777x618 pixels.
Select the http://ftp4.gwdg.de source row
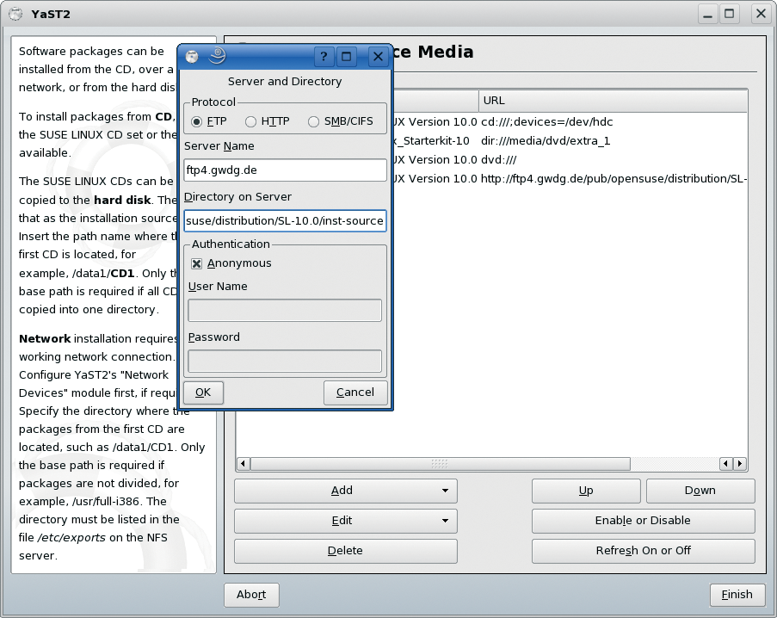[569, 178]
